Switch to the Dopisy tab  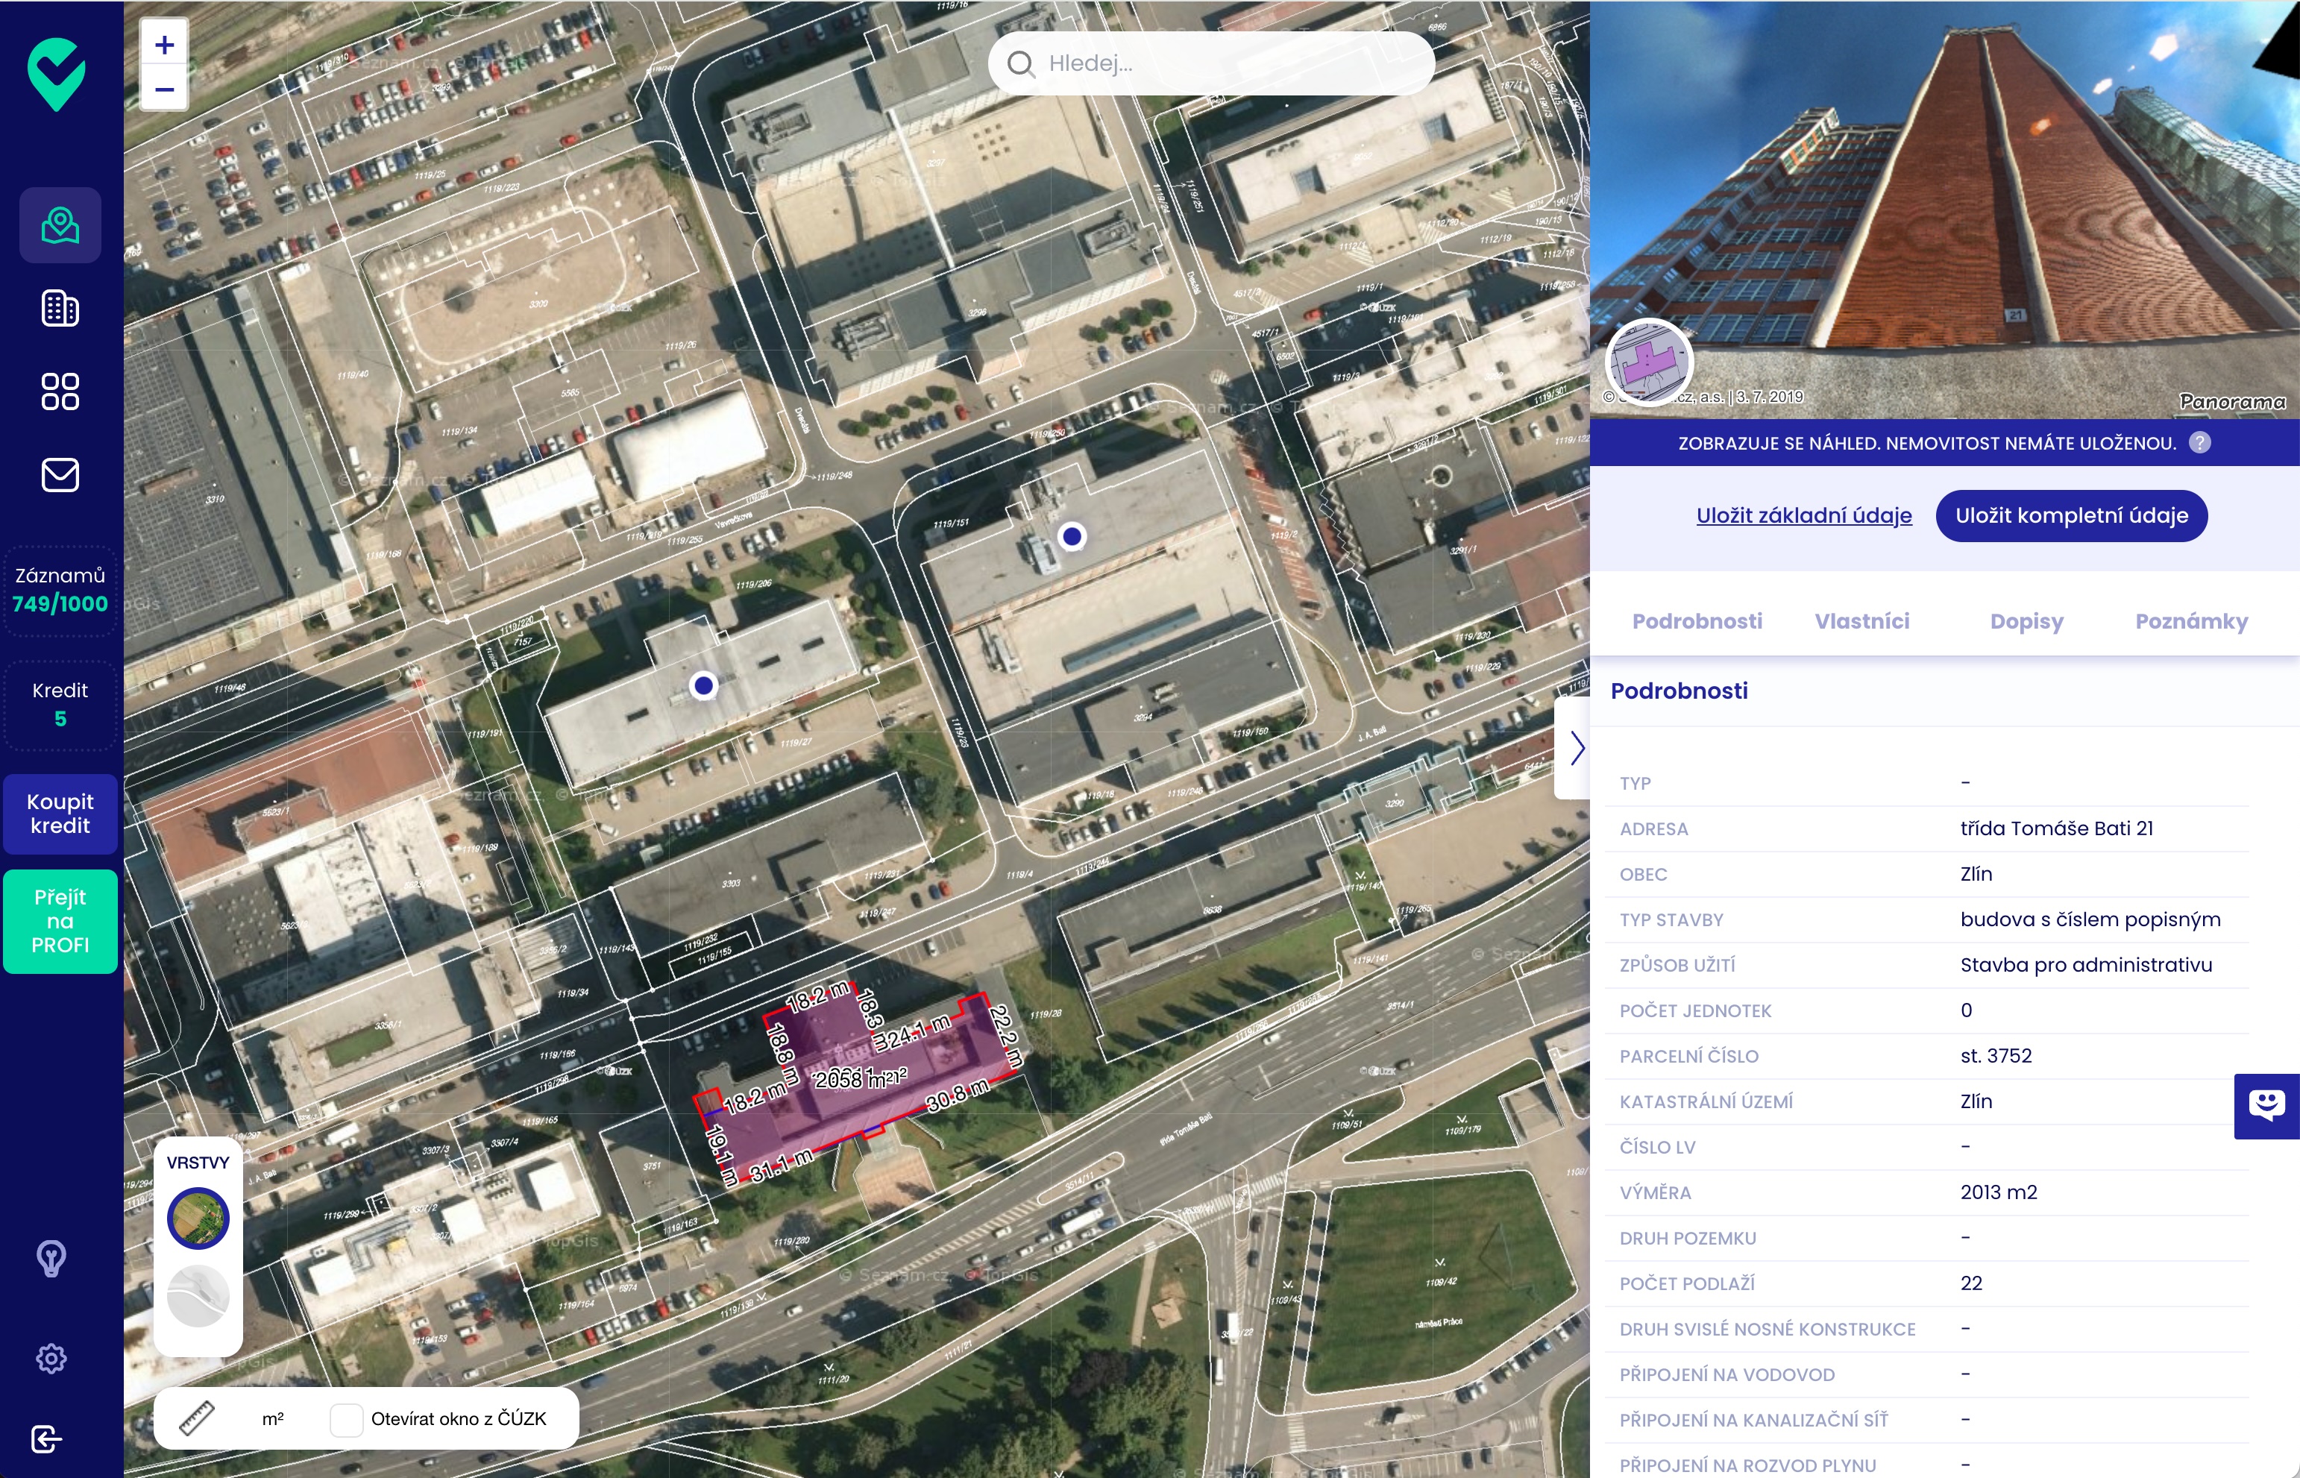click(x=2026, y=621)
